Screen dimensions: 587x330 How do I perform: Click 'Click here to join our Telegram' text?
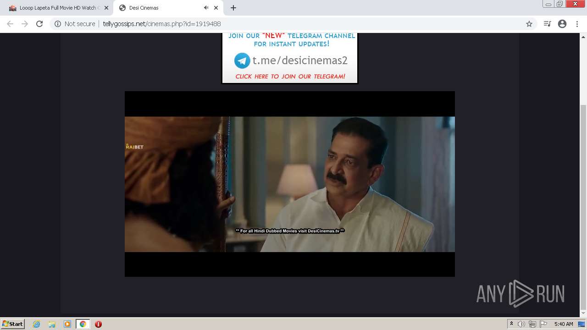[x=290, y=77]
